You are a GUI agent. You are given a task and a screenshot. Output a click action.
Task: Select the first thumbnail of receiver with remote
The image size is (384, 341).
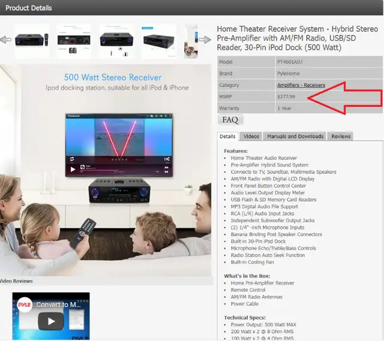pyautogui.click(x=32, y=40)
